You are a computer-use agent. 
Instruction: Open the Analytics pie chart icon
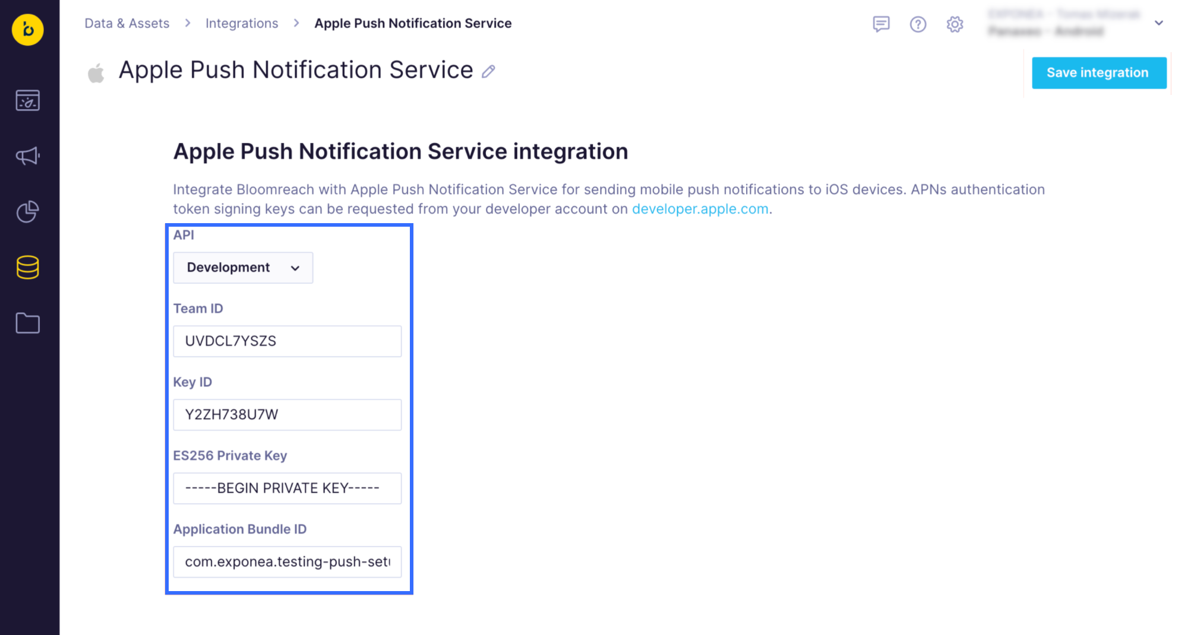click(x=28, y=211)
